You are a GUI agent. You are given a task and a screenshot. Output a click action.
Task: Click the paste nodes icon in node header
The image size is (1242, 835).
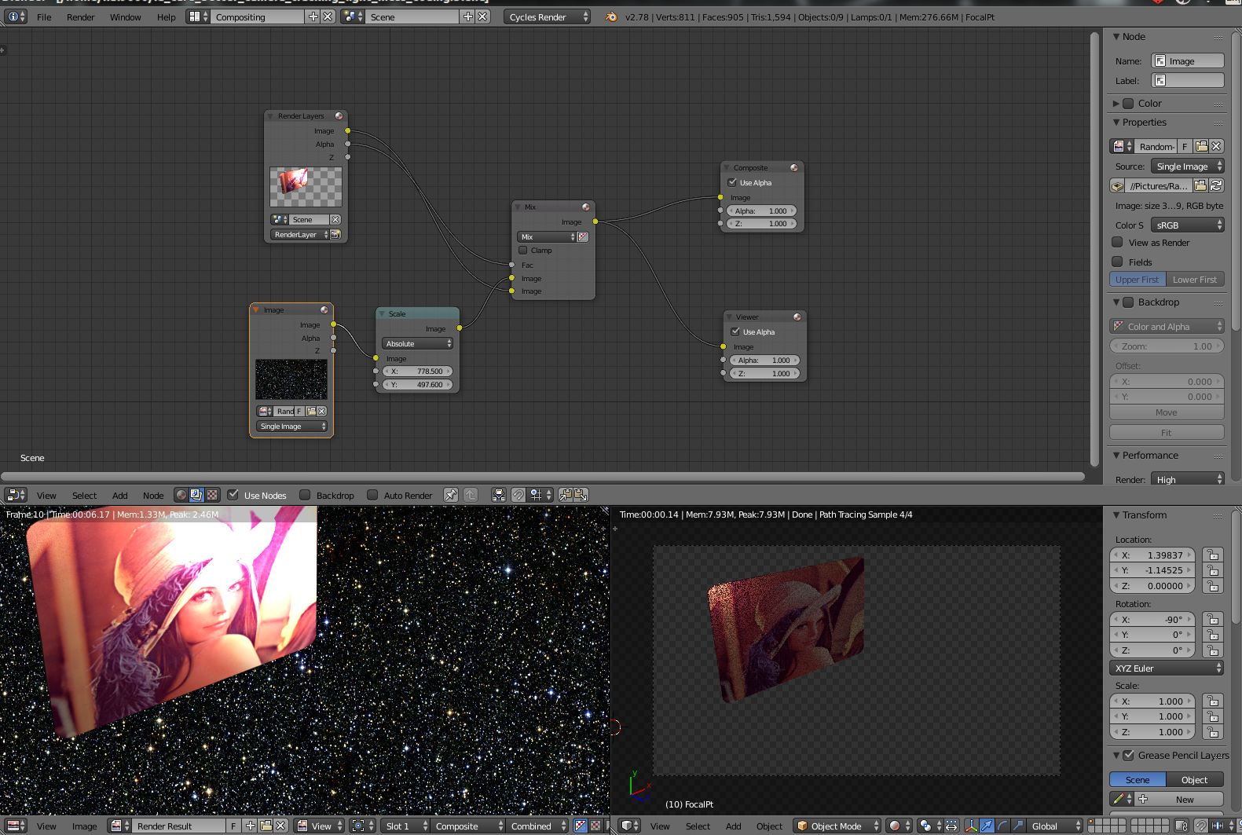pyautogui.click(x=581, y=495)
